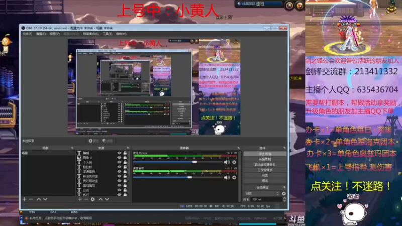This screenshot has height=226, width=402.
Task: Open source properties via the sources gear icon
Action: [x=92, y=199]
